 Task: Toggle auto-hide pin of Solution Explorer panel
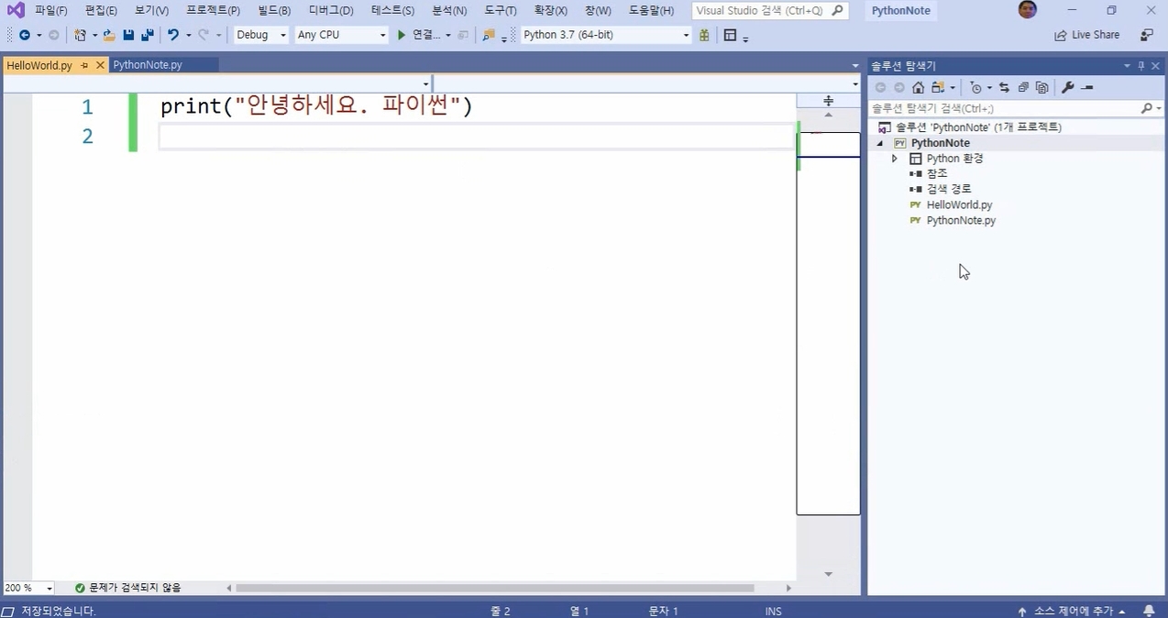click(1141, 65)
